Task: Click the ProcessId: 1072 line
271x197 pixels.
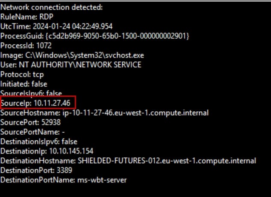Action: [26, 46]
